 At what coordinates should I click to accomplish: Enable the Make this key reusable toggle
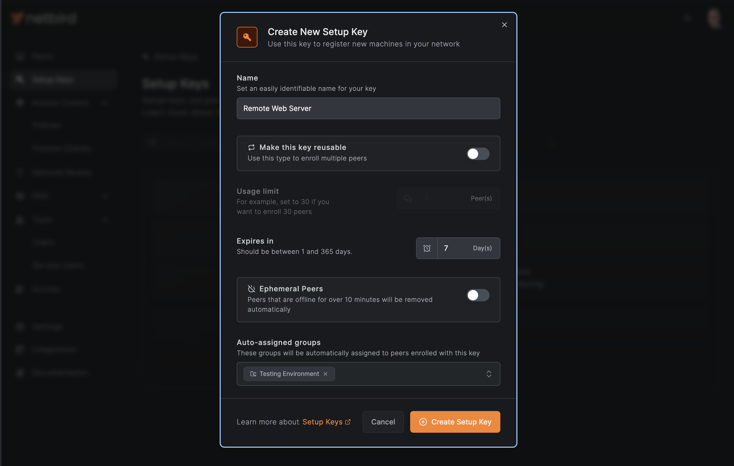click(x=478, y=154)
